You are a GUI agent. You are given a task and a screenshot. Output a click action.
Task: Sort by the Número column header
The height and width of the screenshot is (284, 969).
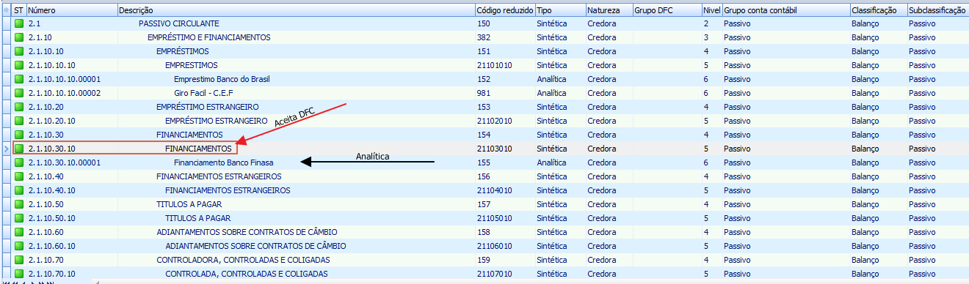tap(72, 10)
